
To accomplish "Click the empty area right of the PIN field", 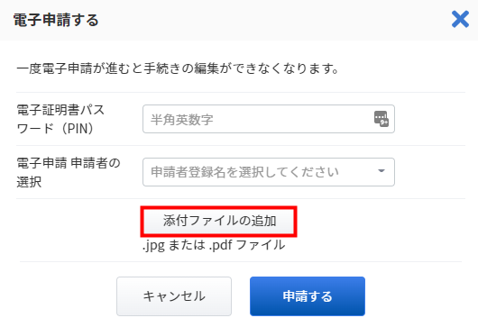I will pos(430,119).
